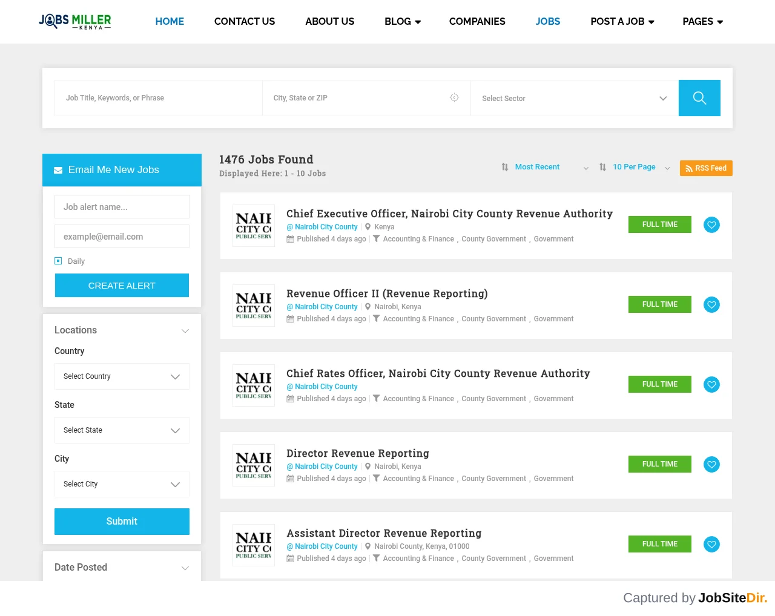Click the Jobs Miller Kenya logo

point(75,22)
